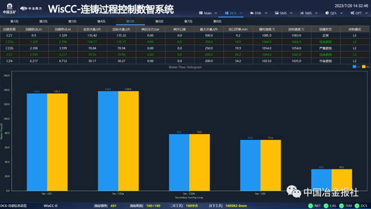This screenshot has width=371, height=209.
Task: Click the yellow 71.0 bar for CZ3
Action: pyautogui.click(x=271, y=165)
